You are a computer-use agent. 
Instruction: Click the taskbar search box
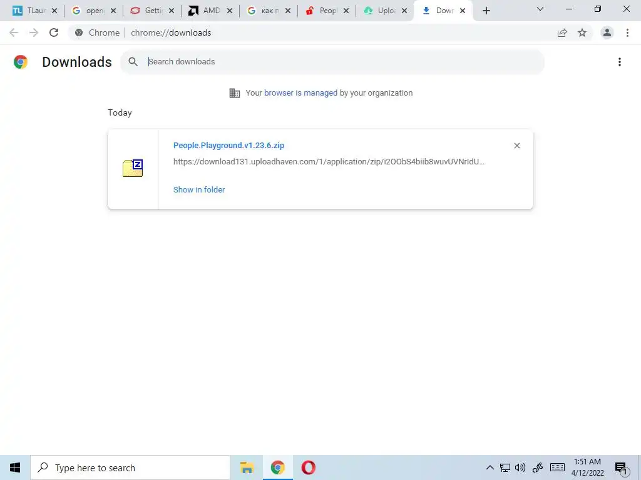click(x=130, y=467)
